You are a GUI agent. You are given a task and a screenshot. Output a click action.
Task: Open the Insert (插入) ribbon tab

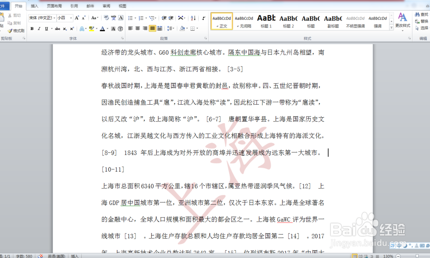34,6
